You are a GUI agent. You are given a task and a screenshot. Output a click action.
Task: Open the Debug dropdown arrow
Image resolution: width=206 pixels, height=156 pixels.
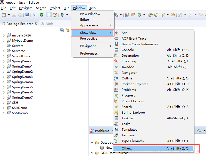pos(67,15)
